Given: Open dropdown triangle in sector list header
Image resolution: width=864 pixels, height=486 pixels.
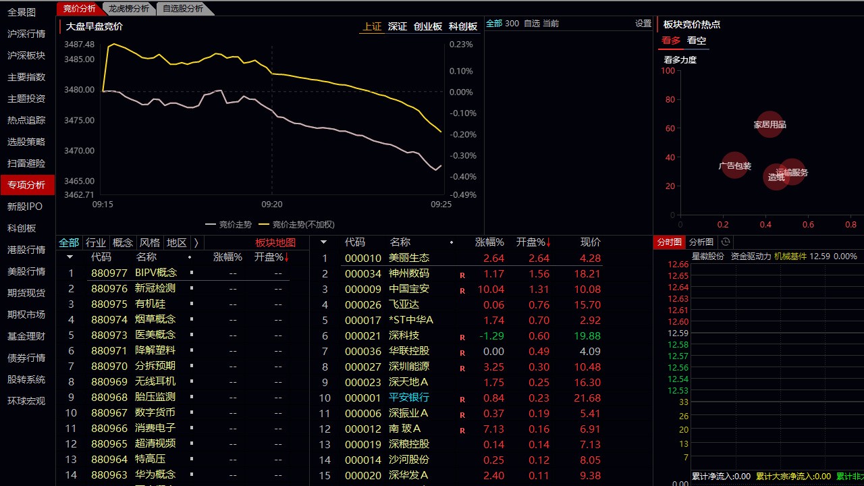Looking at the screenshot, I should click(x=70, y=257).
